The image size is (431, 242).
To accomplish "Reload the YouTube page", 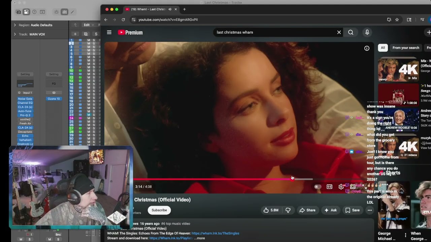I will pos(123,19).
